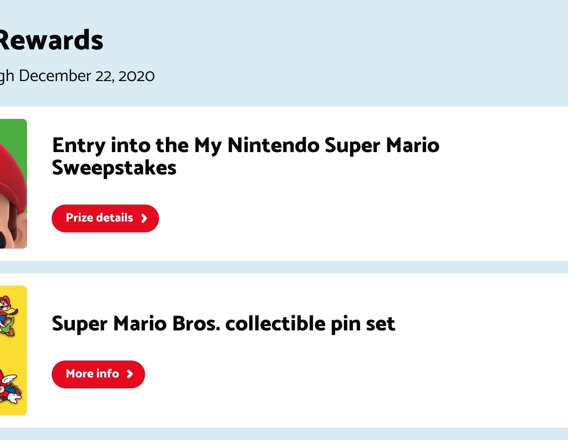Click the Entry into My Nintendo title
This screenshot has height=447, width=568.
click(x=245, y=146)
